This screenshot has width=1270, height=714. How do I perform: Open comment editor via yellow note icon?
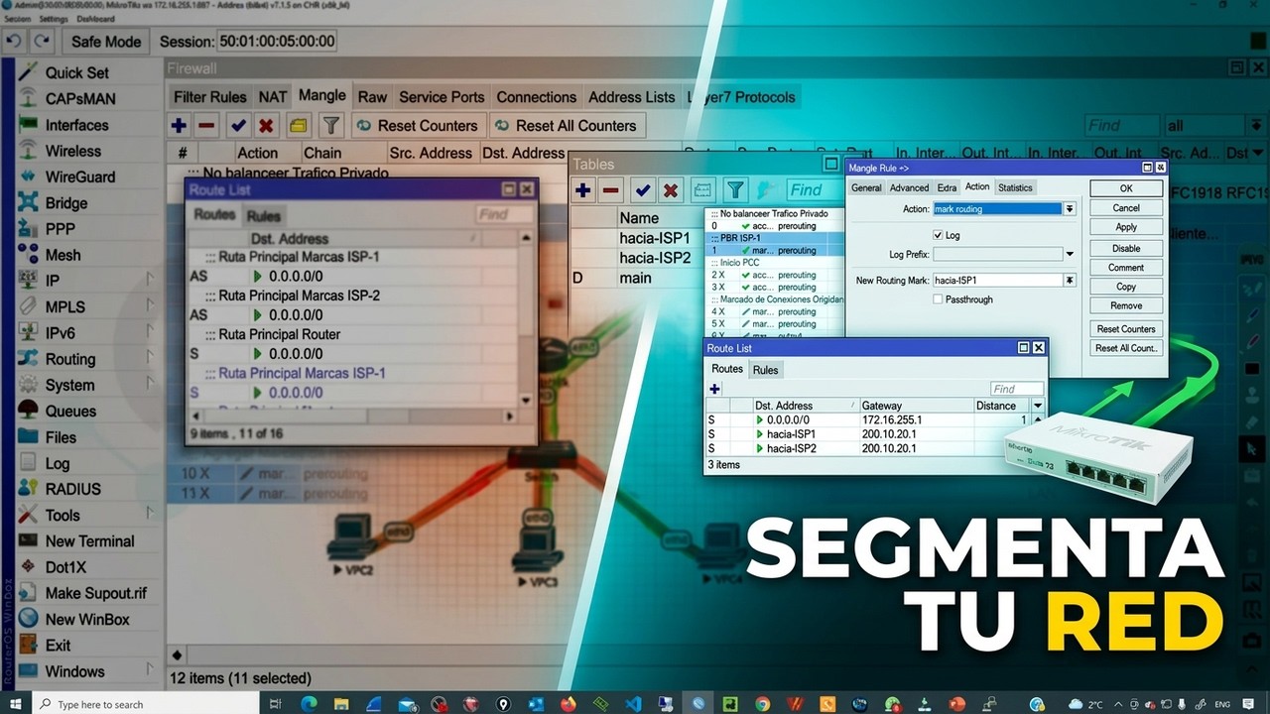point(298,126)
